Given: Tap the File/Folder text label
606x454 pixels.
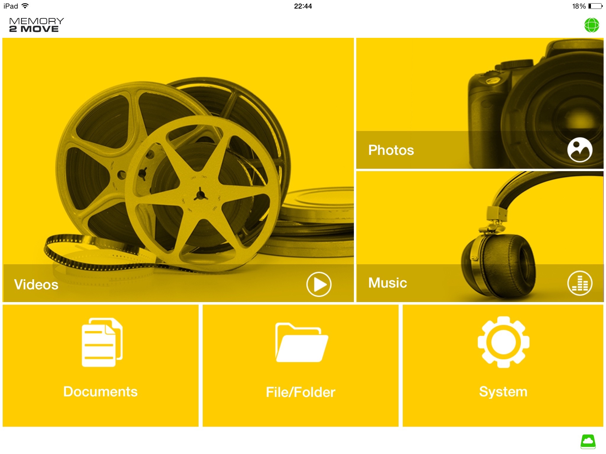Looking at the screenshot, I should coord(300,392).
